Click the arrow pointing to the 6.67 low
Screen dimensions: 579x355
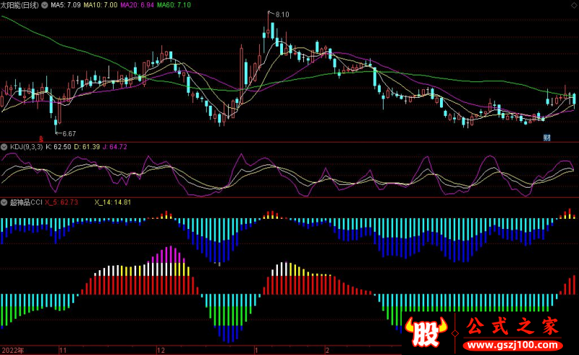[58, 133]
